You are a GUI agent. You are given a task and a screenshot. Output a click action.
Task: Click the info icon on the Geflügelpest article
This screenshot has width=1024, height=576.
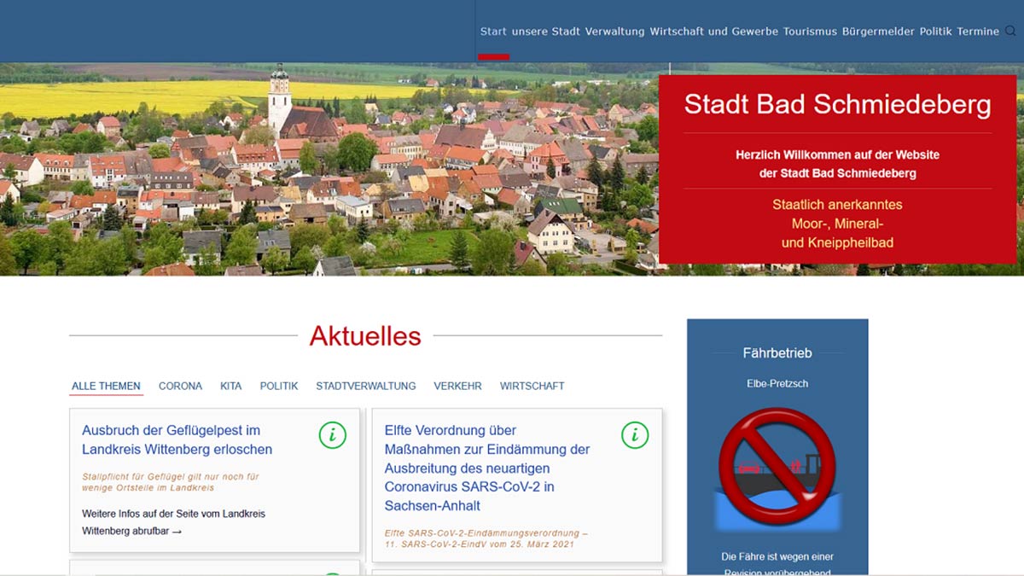(332, 434)
